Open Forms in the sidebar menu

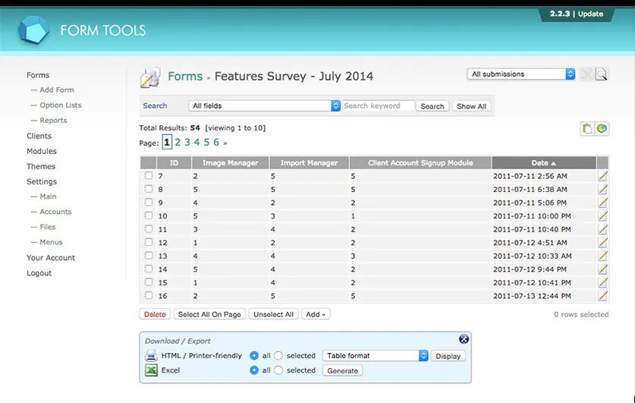38,75
